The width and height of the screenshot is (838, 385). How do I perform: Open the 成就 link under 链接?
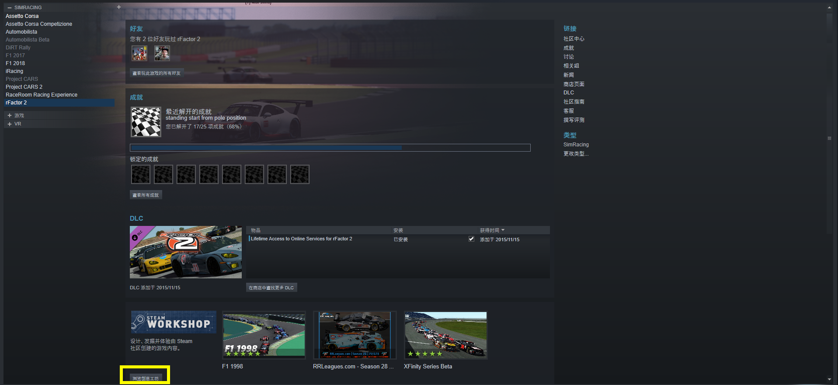[569, 48]
